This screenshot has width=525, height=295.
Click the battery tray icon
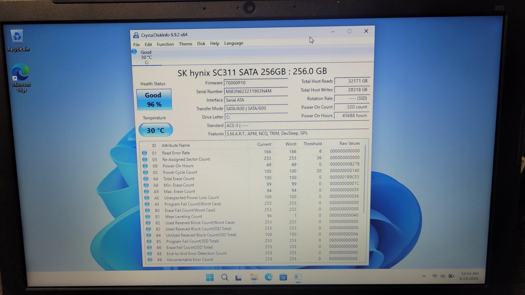click(451, 276)
